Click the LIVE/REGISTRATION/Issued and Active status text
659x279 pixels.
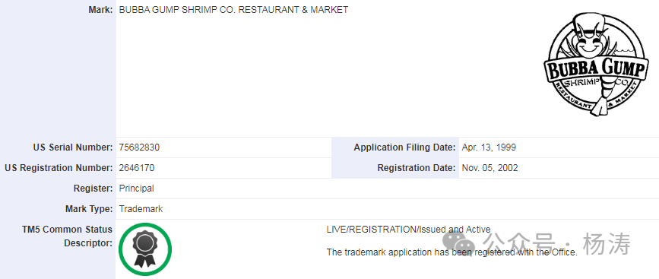[x=408, y=230]
